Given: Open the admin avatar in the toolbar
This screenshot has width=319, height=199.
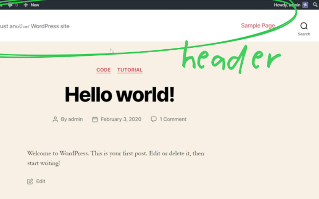Looking at the screenshot, I should [x=305, y=5].
